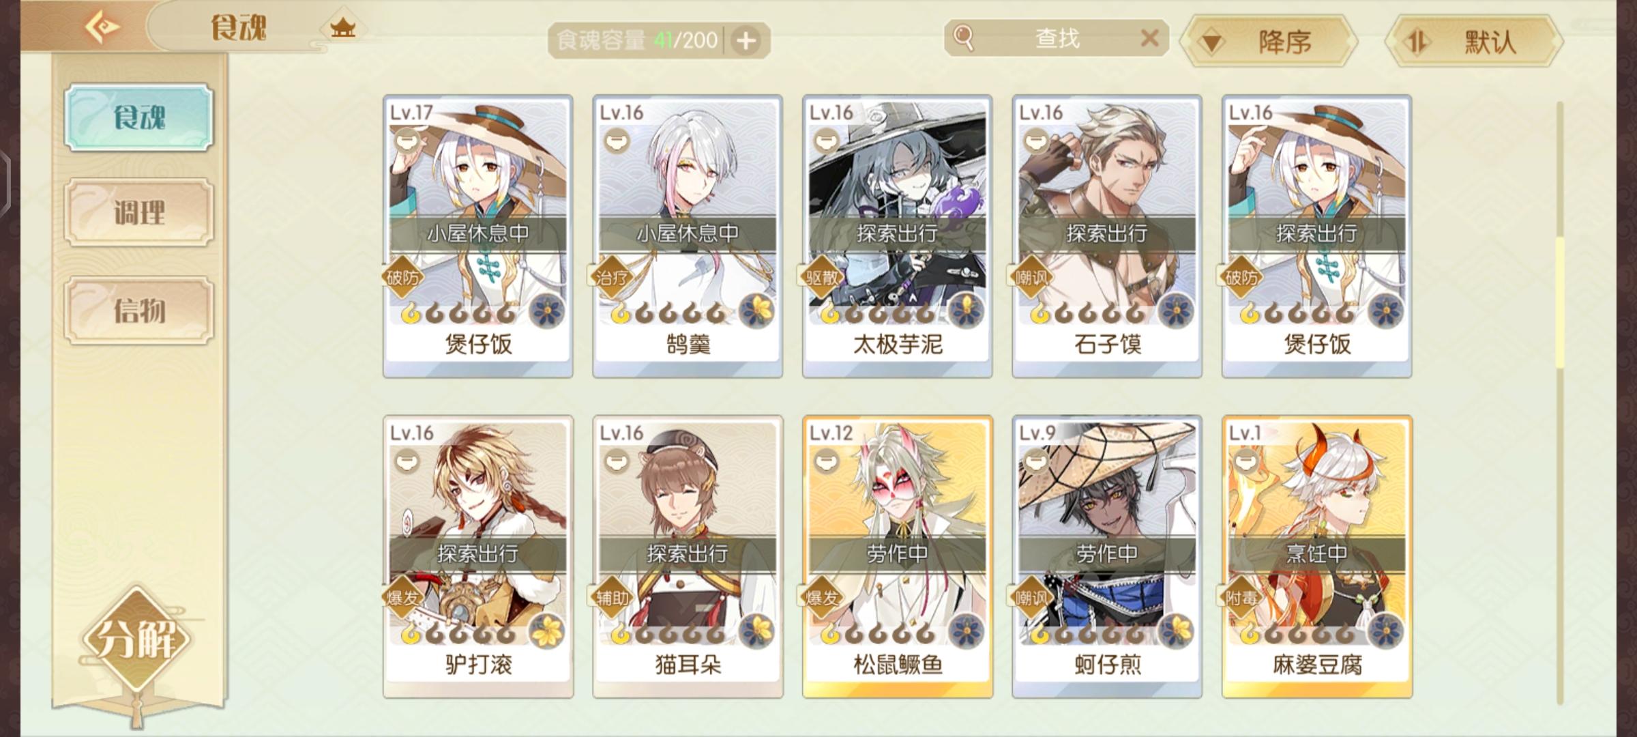Click the back arrow icon
1637x737 pixels.
pyautogui.click(x=102, y=27)
